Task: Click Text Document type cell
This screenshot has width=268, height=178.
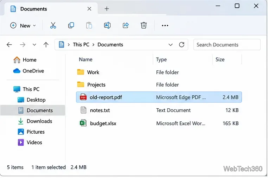Action: 173,110
